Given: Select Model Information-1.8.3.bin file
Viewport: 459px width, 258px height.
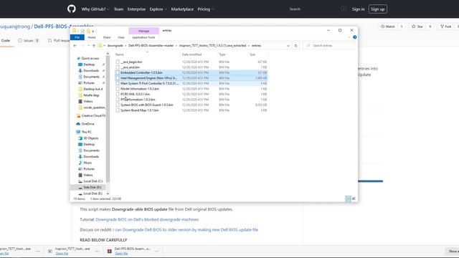Looking at the screenshot, I should click(140, 89).
